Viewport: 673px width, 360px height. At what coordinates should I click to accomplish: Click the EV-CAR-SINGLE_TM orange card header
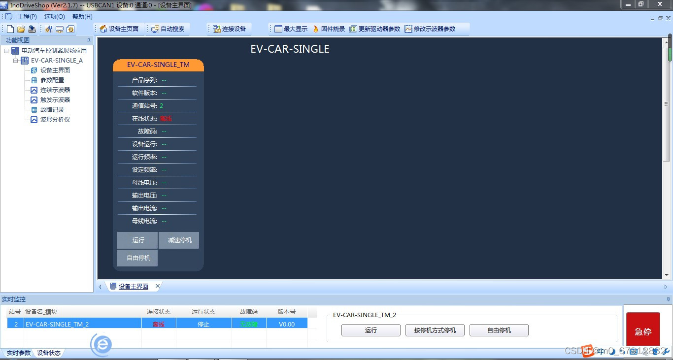158,65
